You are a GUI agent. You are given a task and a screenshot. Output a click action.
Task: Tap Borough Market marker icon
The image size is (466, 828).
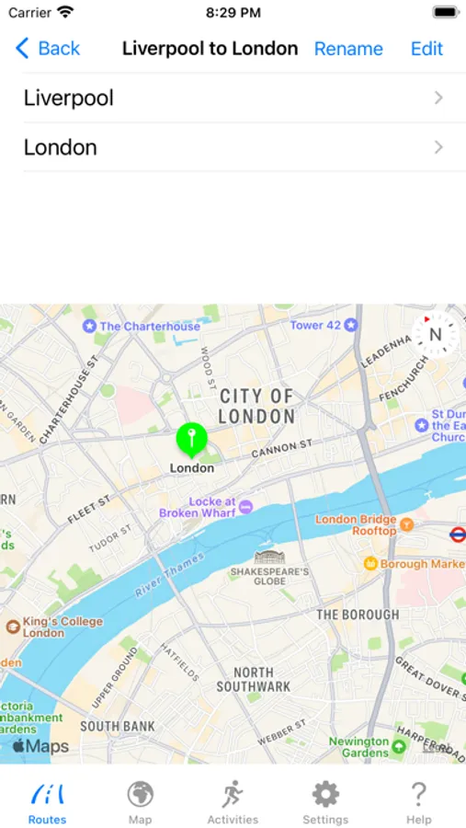pos(370,564)
